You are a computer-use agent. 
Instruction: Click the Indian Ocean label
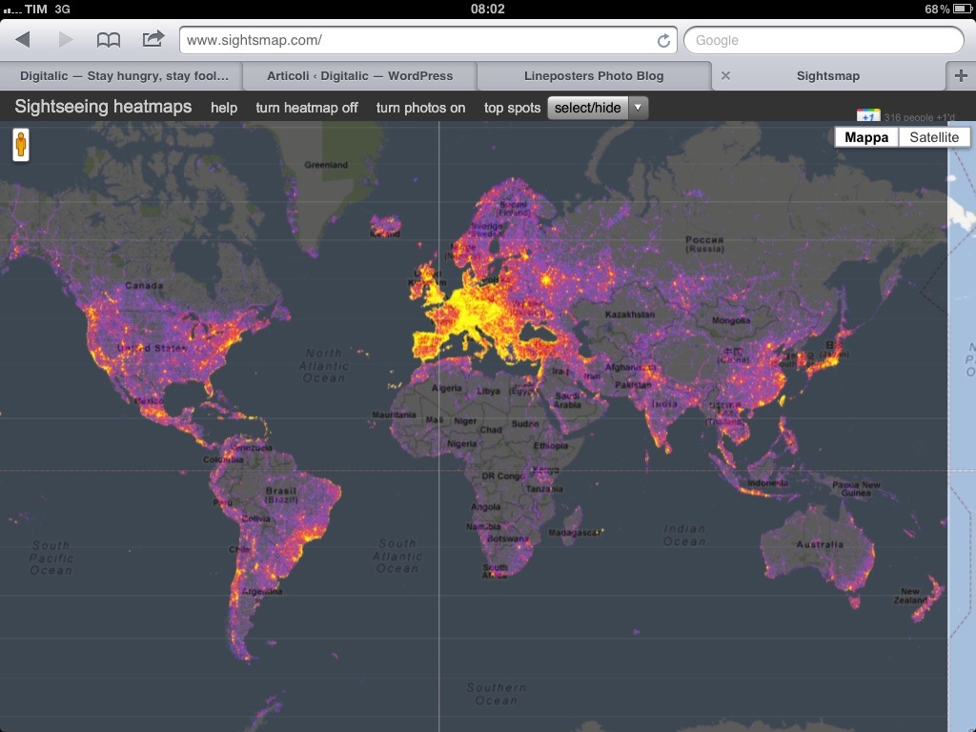click(x=684, y=536)
